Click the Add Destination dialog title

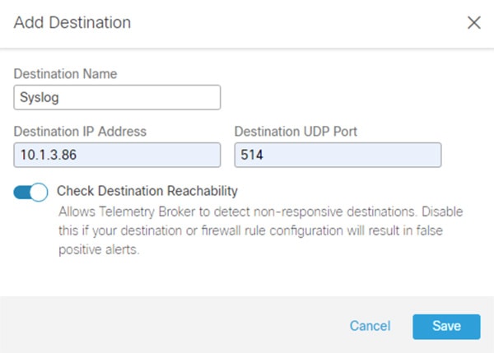click(72, 23)
